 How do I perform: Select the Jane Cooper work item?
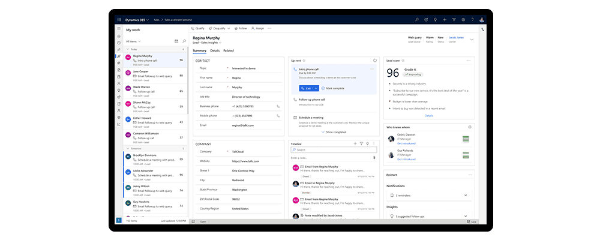[155, 76]
